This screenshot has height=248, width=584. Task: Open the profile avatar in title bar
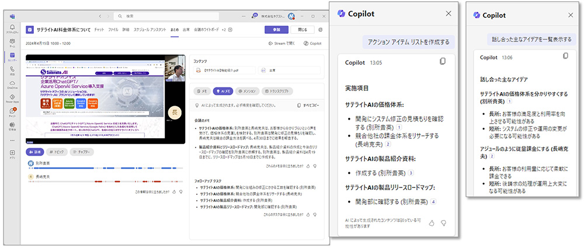(x=291, y=16)
